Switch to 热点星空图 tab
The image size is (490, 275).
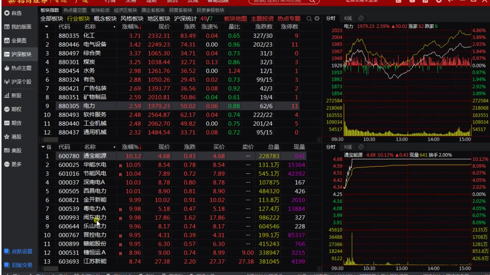(x=75, y=10)
